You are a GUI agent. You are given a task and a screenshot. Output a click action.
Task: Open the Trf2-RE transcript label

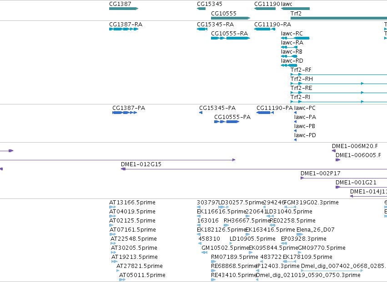coord(302,88)
